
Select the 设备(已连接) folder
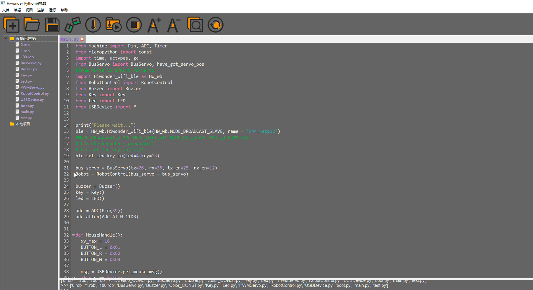[x=26, y=39]
